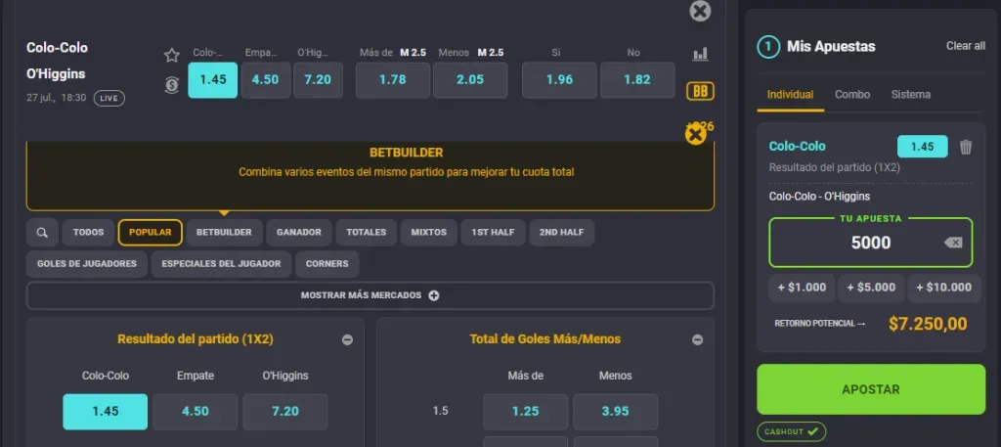Add match to favorites with star icon
The height and width of the screenshot is (447, 1001).
[x=172, y=55]
